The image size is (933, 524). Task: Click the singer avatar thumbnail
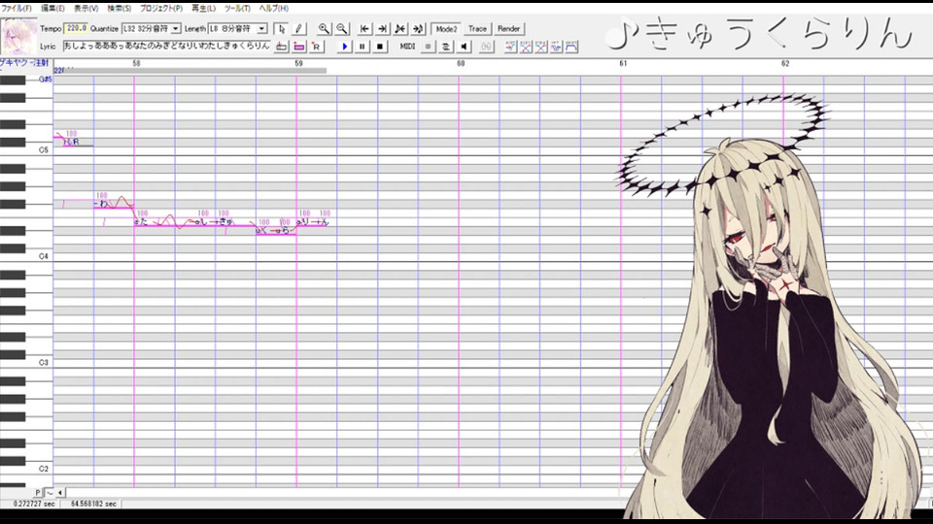click(x=18, y=37)
